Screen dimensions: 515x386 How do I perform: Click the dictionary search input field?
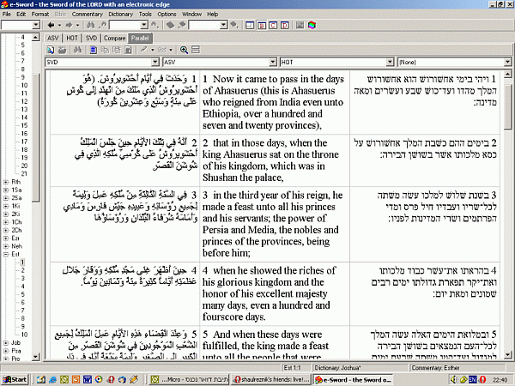[204, 25]
